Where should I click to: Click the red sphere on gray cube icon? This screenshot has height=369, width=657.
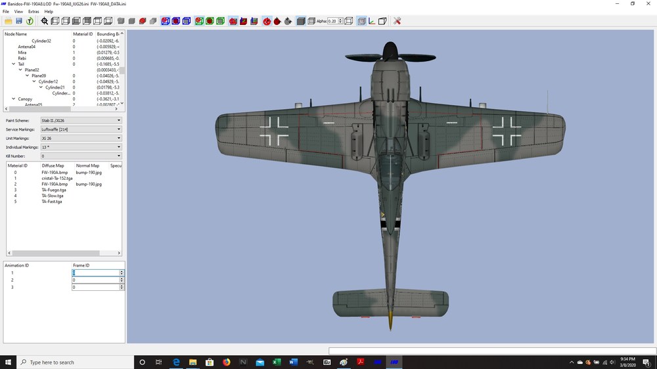coord(233,21)
